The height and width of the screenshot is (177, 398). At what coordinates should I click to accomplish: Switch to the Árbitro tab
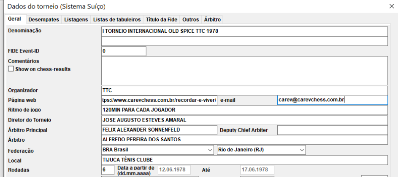click(212, 19)
